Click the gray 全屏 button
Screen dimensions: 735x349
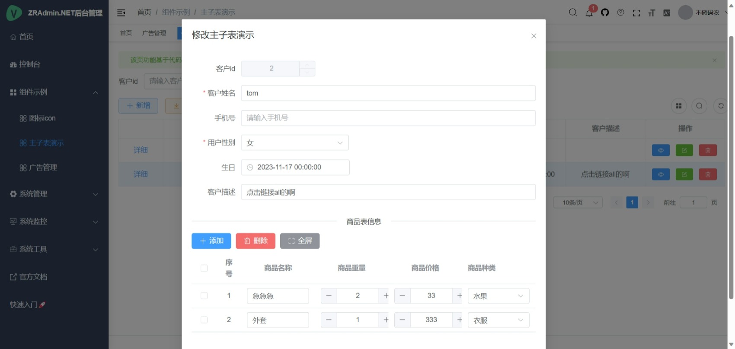pyautogui.click(x=300, y=241)
